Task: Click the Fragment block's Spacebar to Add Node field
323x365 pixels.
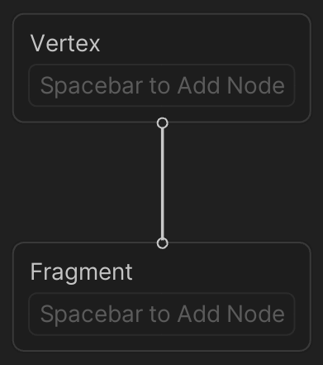Action: [162, 314]
